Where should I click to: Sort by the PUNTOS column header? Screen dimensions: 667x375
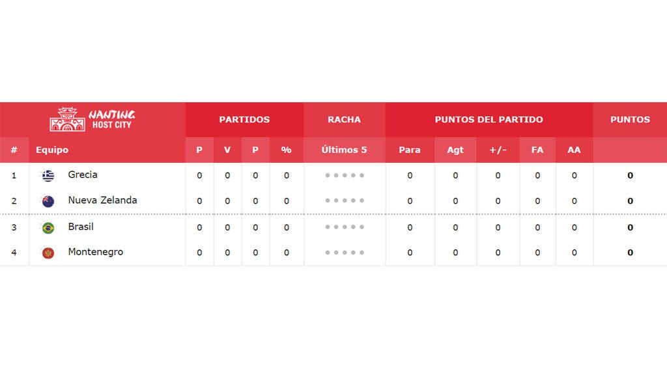[x=630, y=120]
